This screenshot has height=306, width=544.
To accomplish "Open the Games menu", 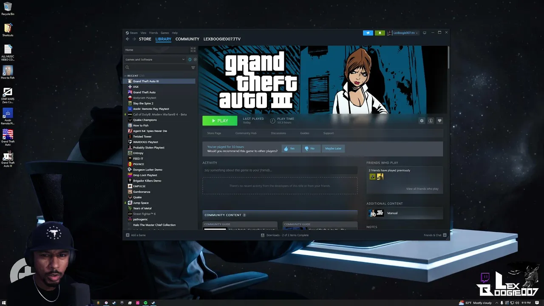I will pos(165,33).
